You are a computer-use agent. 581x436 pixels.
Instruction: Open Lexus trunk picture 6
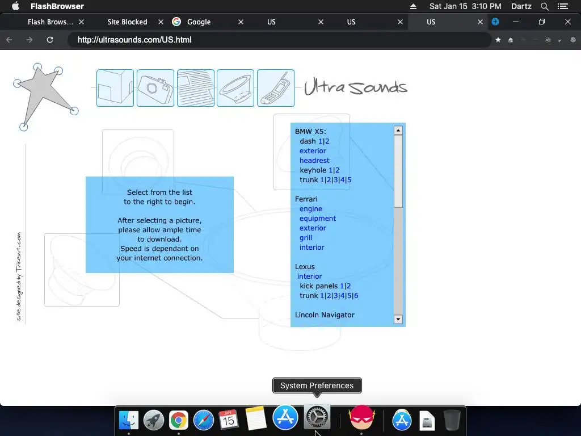(356, 295)
